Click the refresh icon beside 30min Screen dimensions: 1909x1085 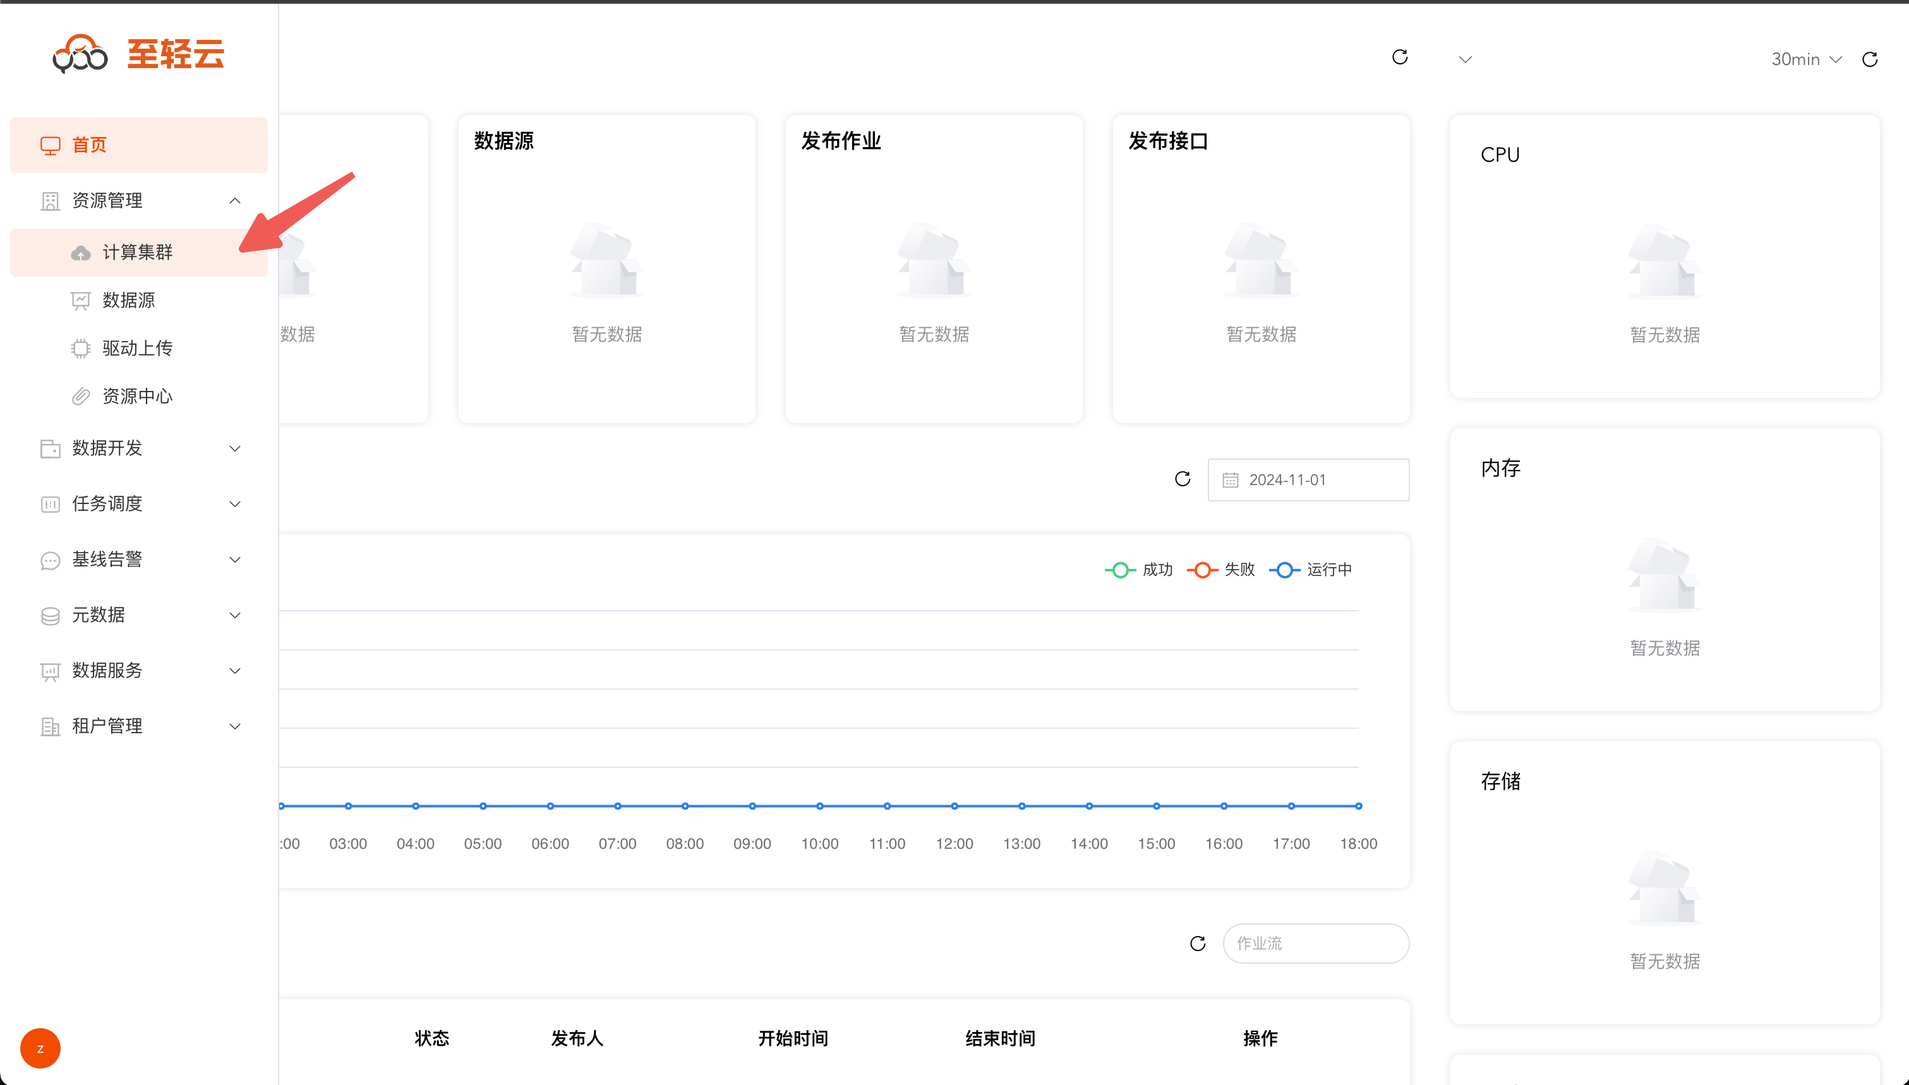tap(1869, 59)
